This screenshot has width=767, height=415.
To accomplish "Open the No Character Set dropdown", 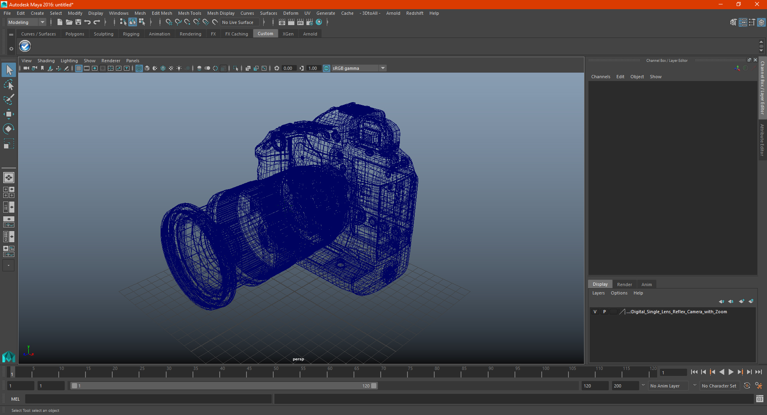I will coord(720,386).
